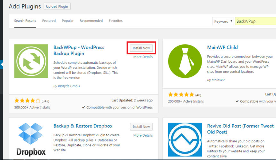Image resolution: width=276 pixels, height=160 pixels.
Task: Click the MainWP Child tie icon
Action: (x=185, y=61)
